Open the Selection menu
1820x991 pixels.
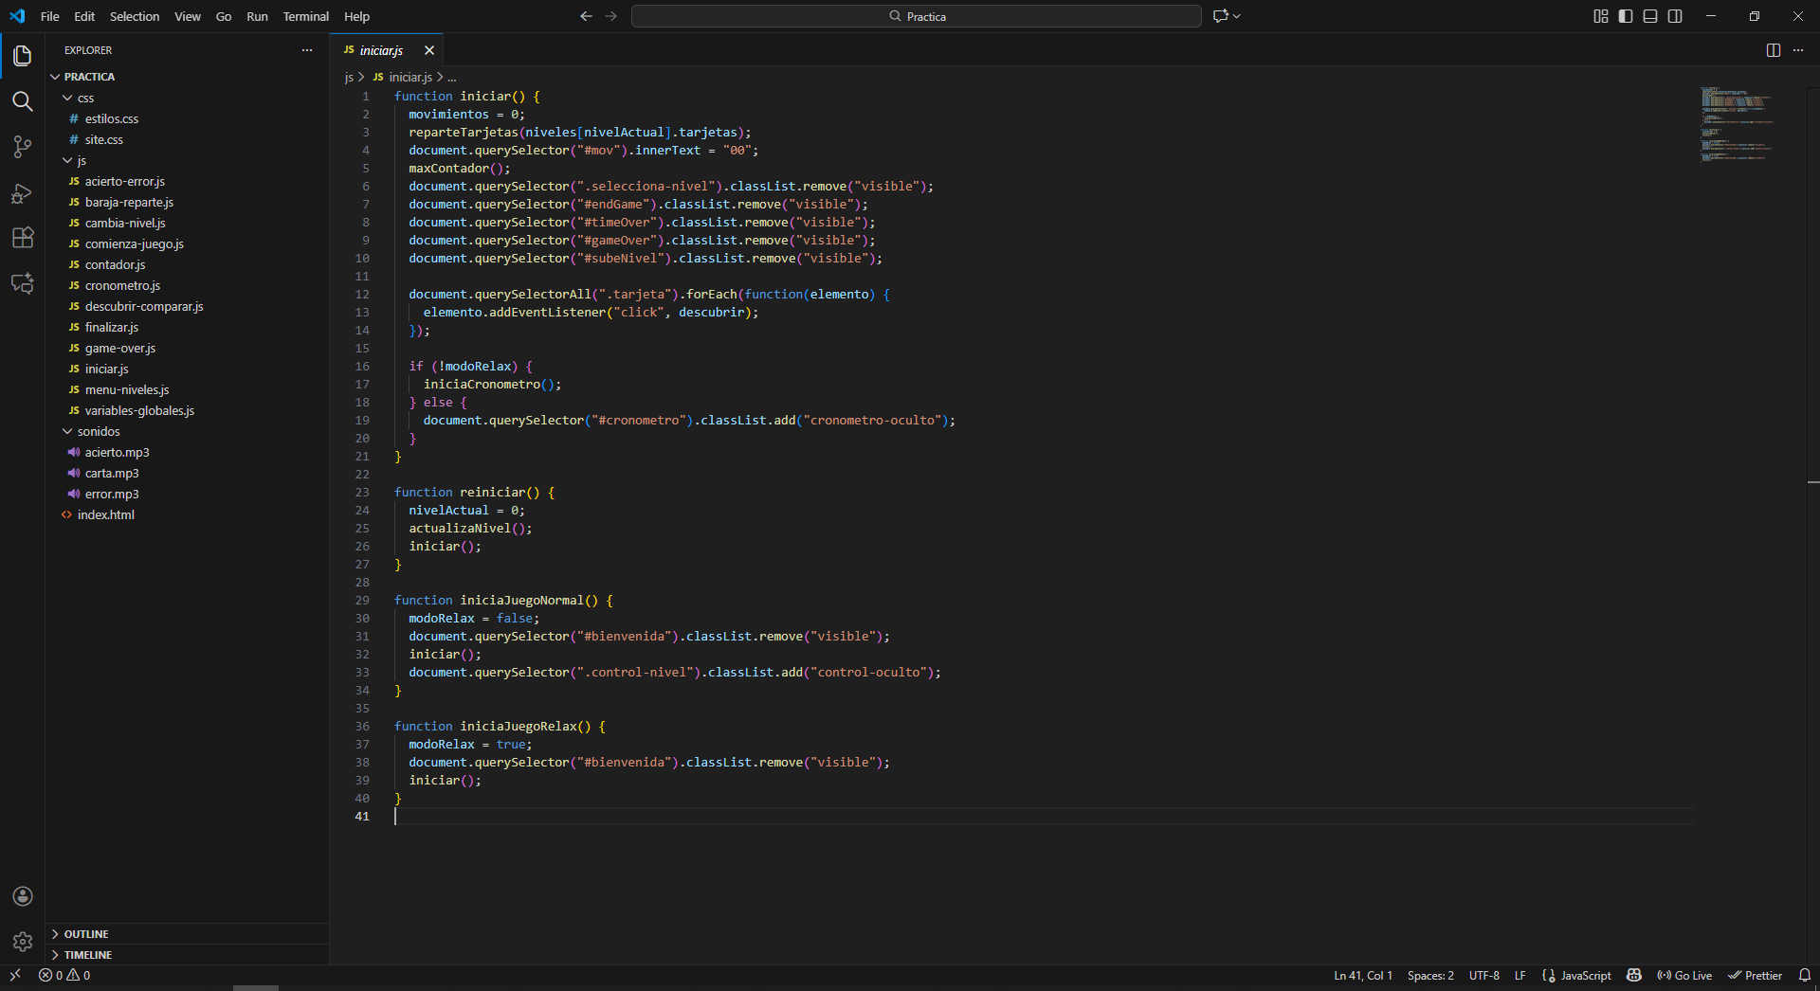[x=134, y=16]
